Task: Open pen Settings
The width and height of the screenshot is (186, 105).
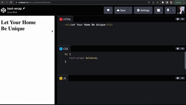Action: (x=143, y=10)
